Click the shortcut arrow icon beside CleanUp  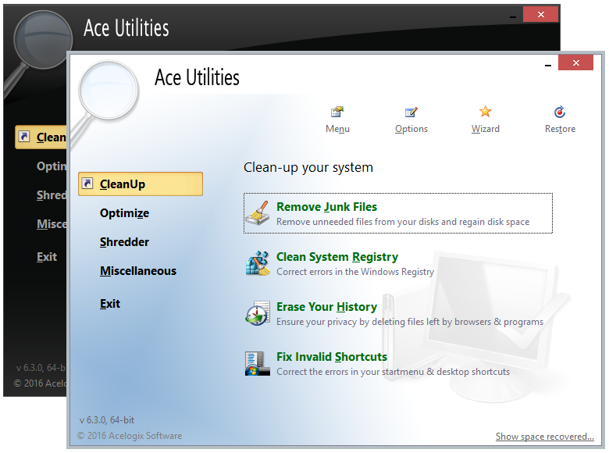coord(87,184)
